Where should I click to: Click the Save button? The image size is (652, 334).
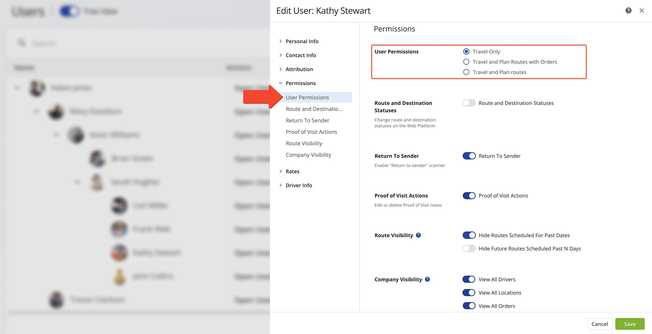pos(630,324)
